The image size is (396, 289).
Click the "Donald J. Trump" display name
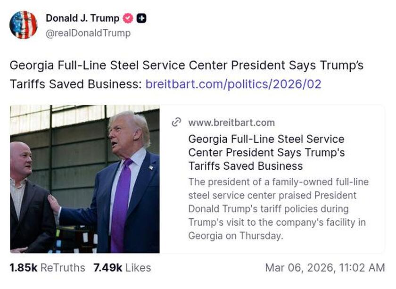tap(82, 19)
